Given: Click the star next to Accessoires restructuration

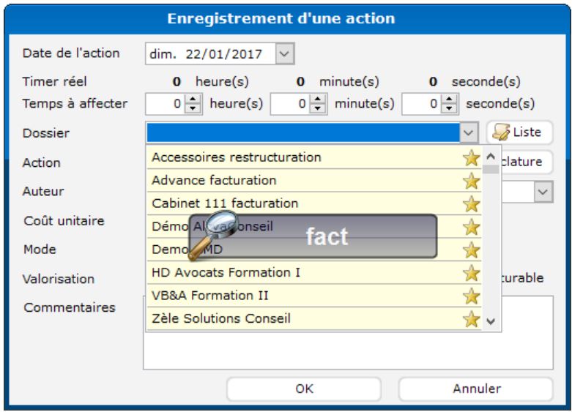Looking at the screenshot, I should pyautogui.click(x=472, y=157).
